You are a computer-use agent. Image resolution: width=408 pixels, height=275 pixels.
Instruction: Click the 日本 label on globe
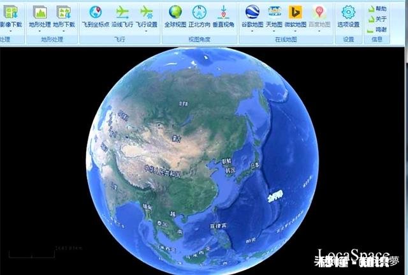pos(255,165)
